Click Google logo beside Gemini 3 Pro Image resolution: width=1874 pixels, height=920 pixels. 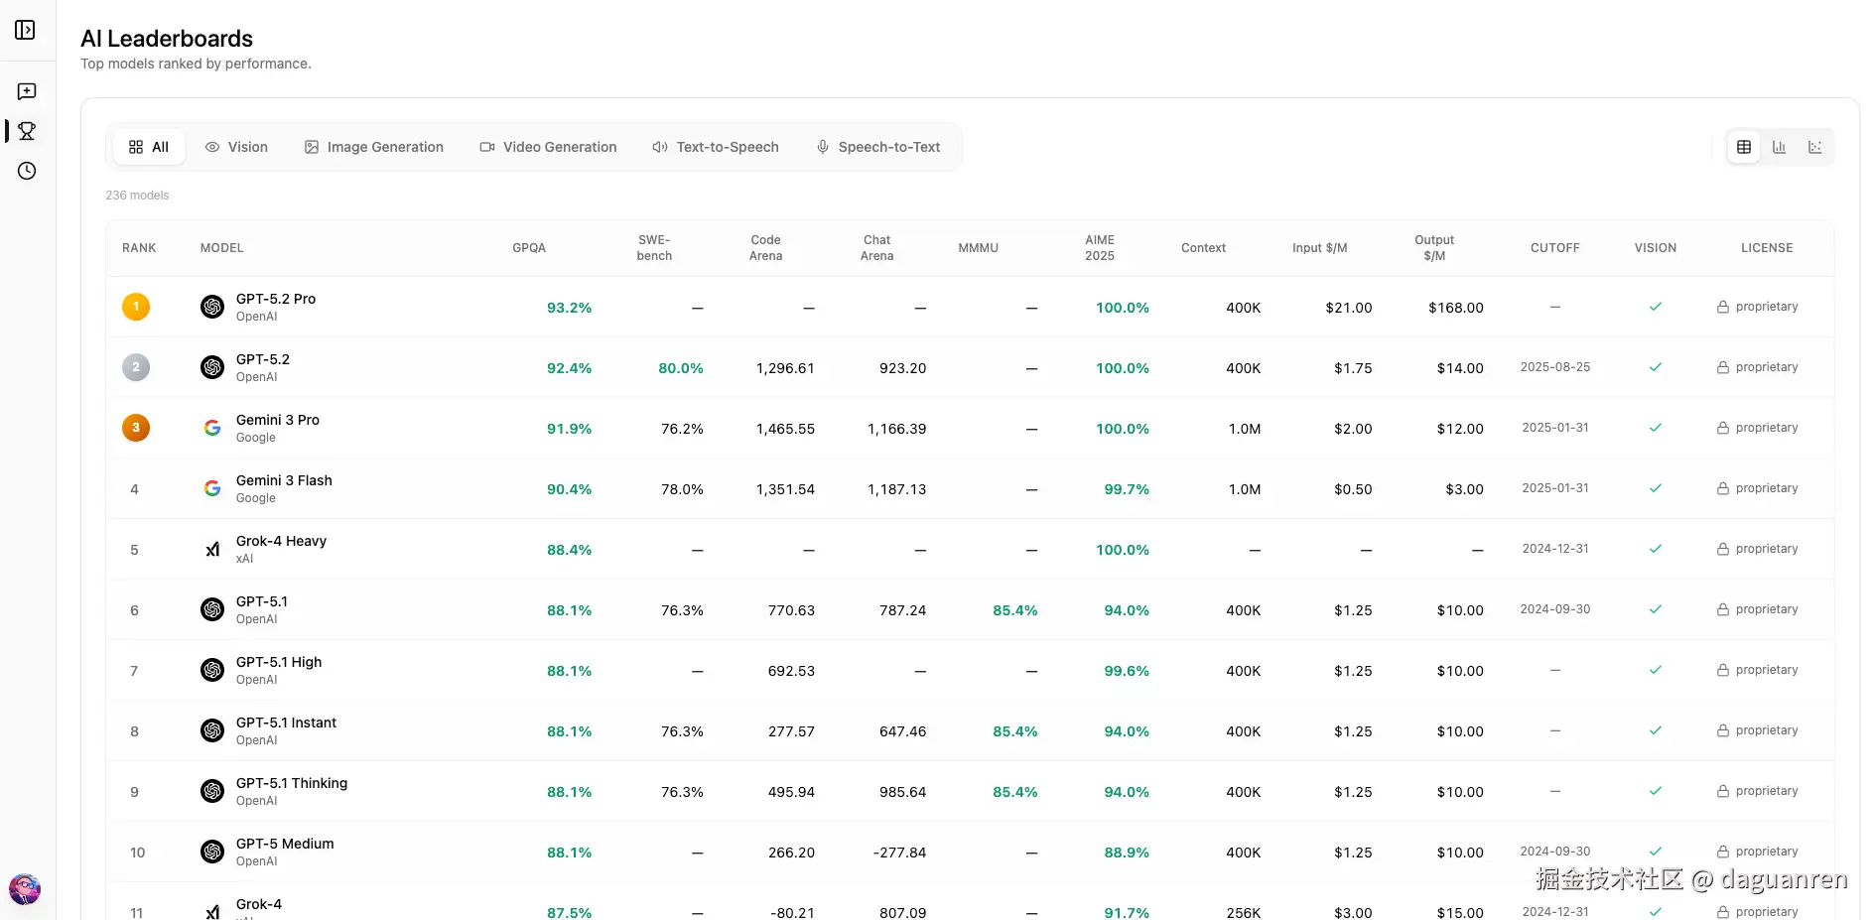(x=212, y=428)
